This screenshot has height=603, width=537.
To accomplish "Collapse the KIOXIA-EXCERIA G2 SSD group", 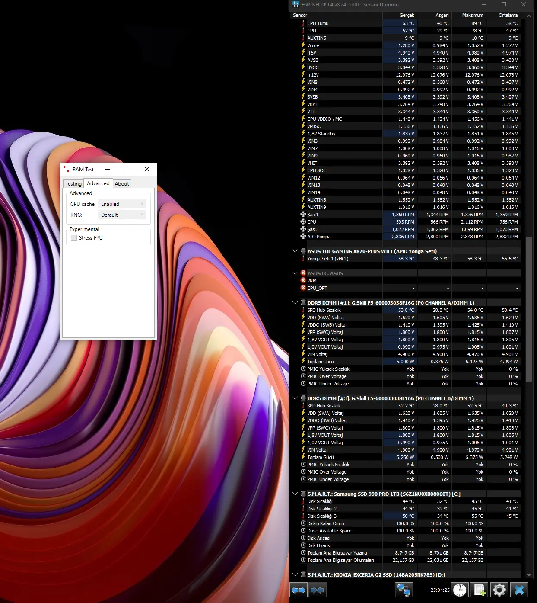I will click(295, 575).
